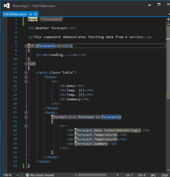
Task: Open the 100 % zoom dropdown
Action: click(x=17, y=175)
